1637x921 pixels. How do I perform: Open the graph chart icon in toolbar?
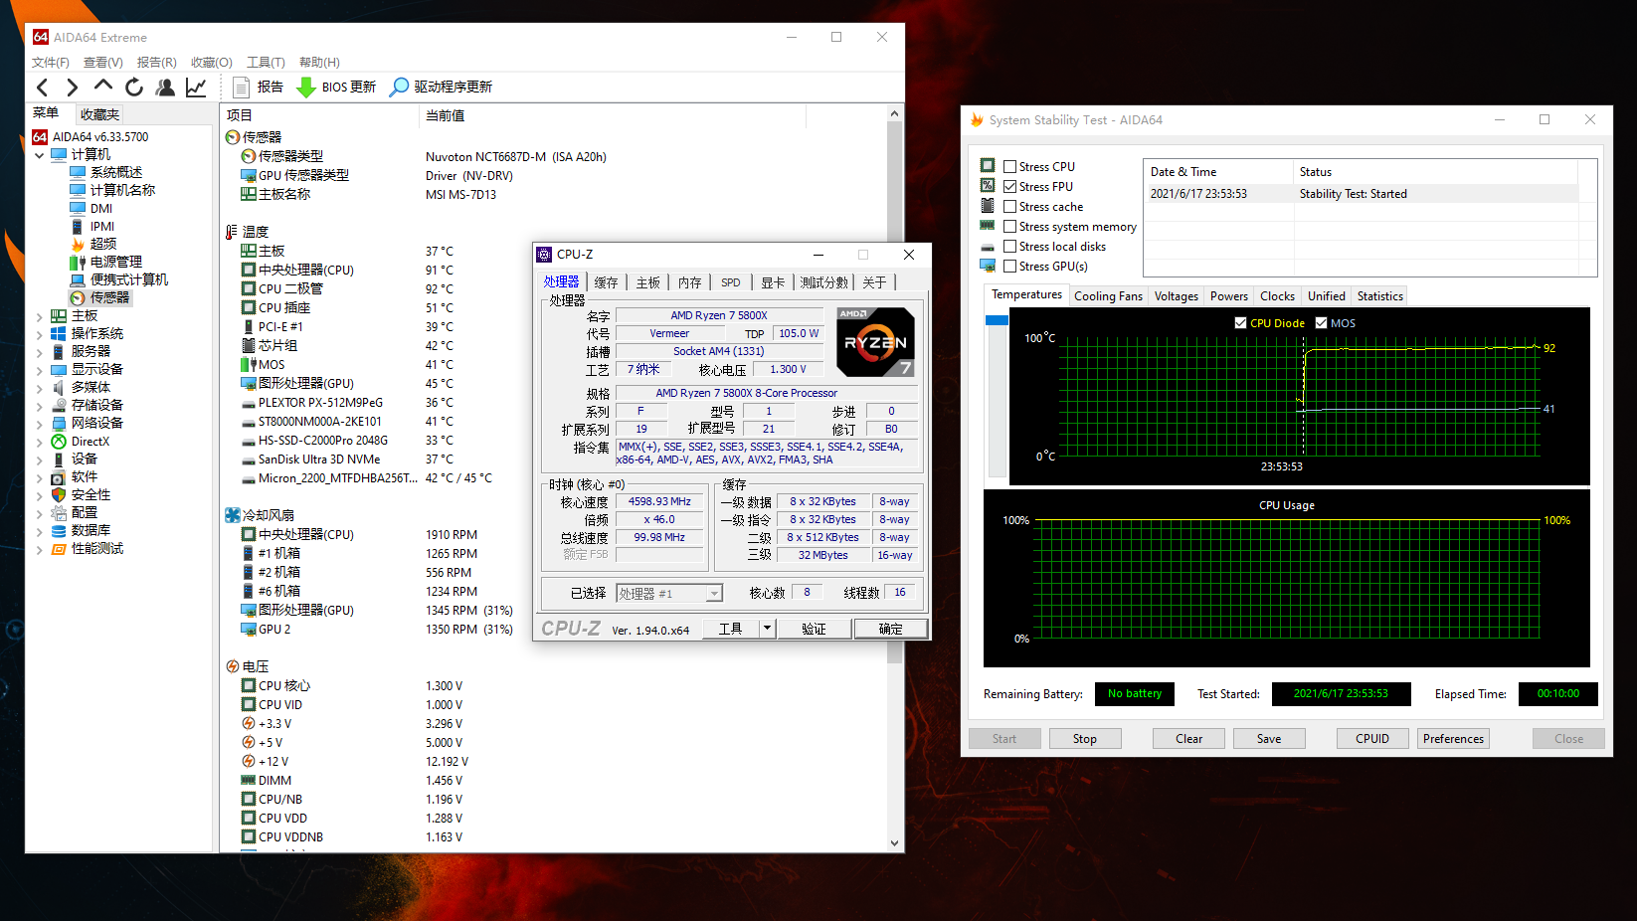196,88
